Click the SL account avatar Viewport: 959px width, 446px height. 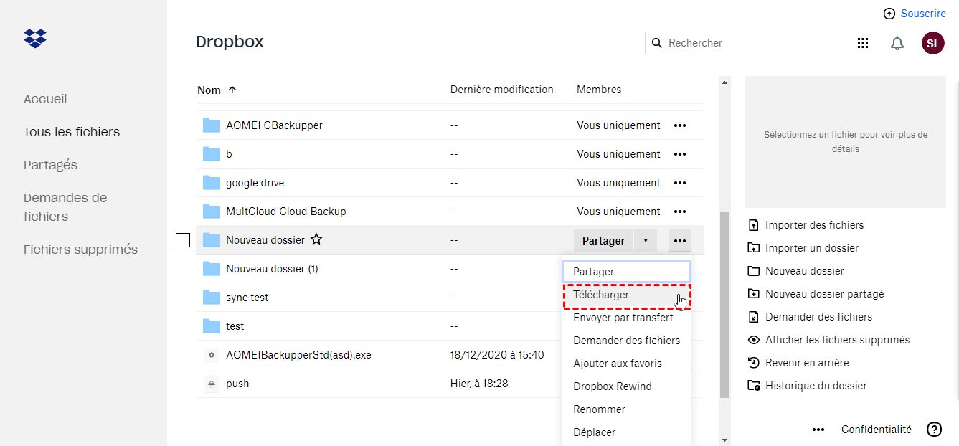pyautogui.click(x=932, y=43)
